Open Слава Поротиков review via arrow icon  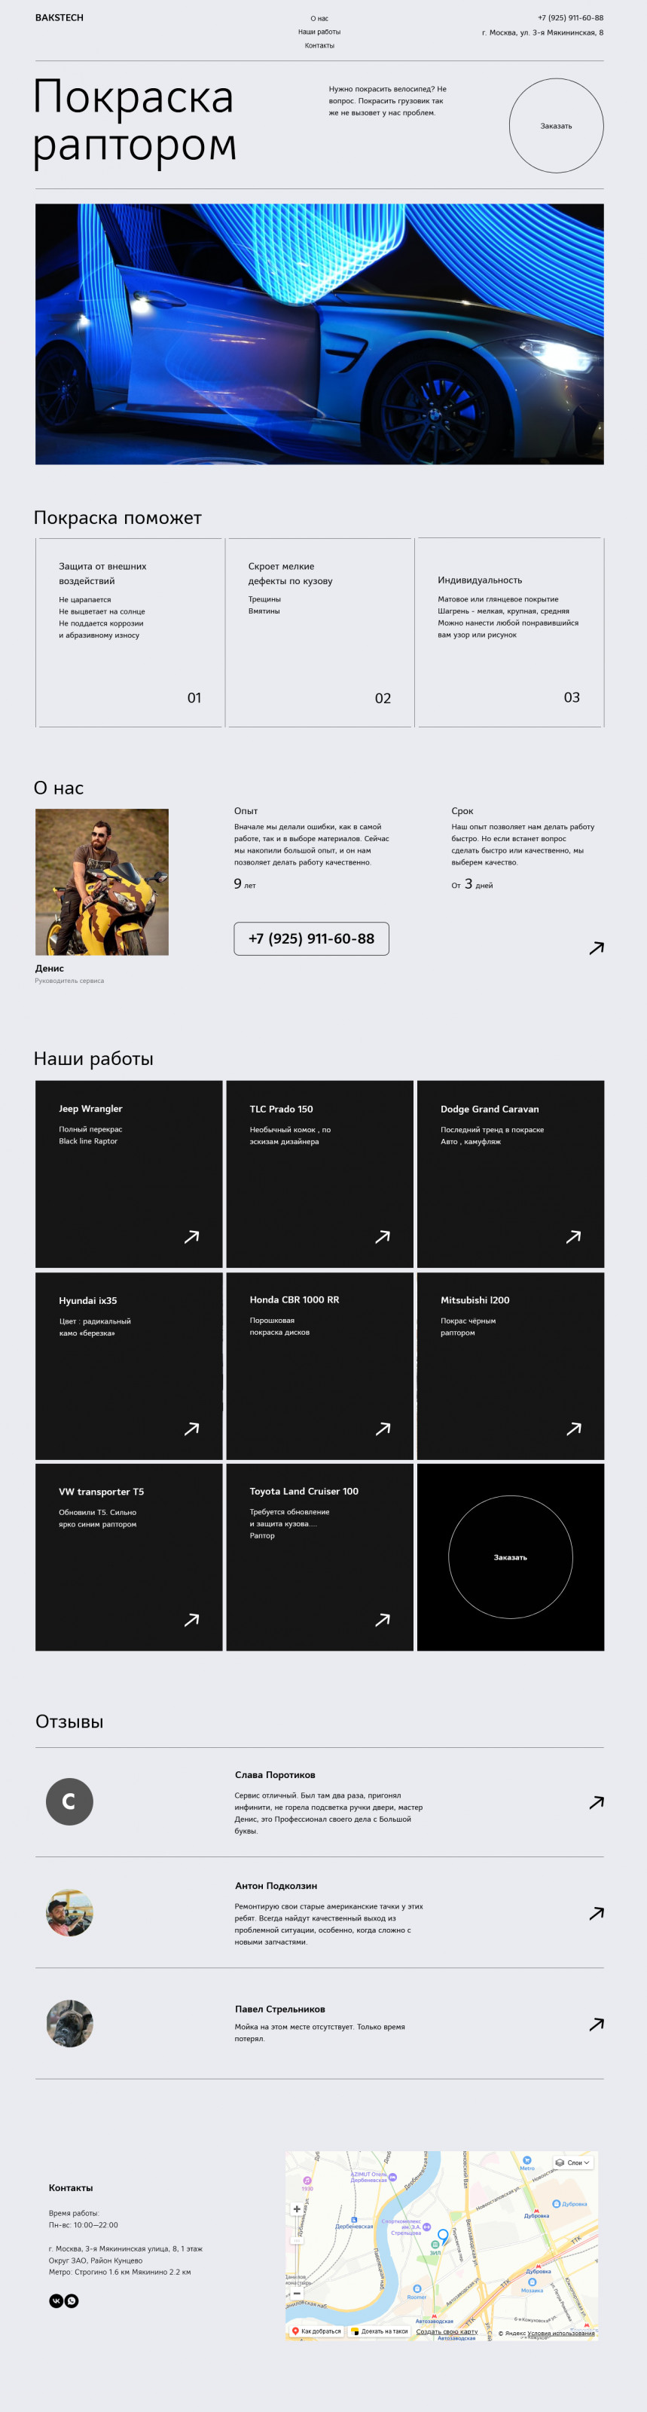(597, 1802)
